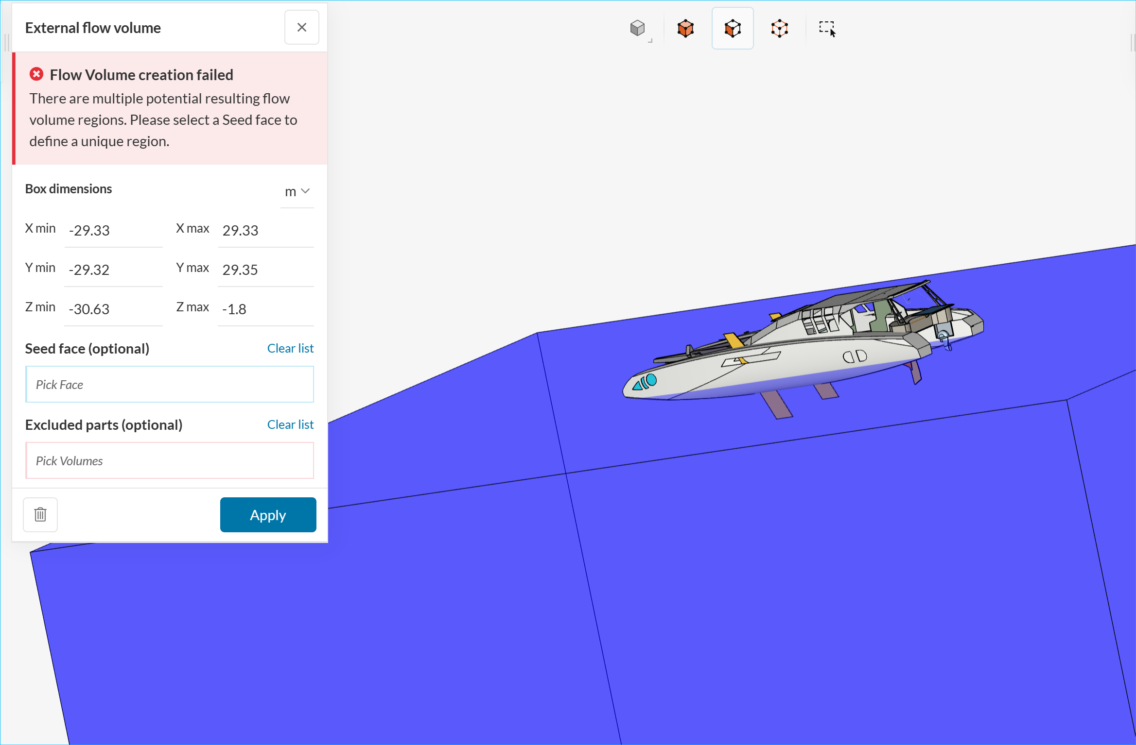Screen dimensions: 1136x745
Task: Select the volume selection mode icon
Action: 685,28
